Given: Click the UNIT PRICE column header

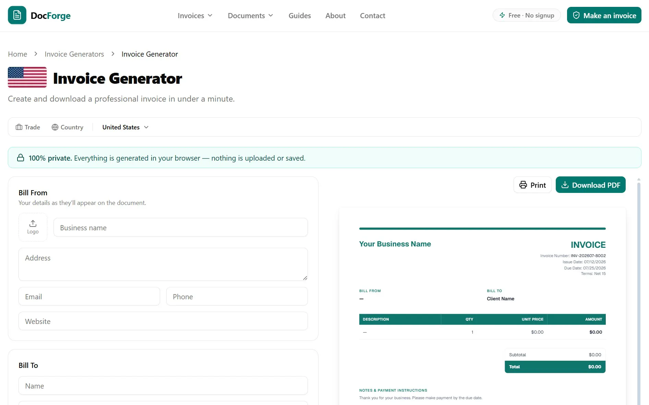Looking at the screenshot, I should 532,319.
